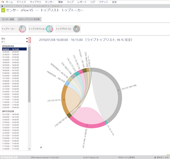Open the チケット menu
Screen dimensions: 170x159
click(104, 2)
